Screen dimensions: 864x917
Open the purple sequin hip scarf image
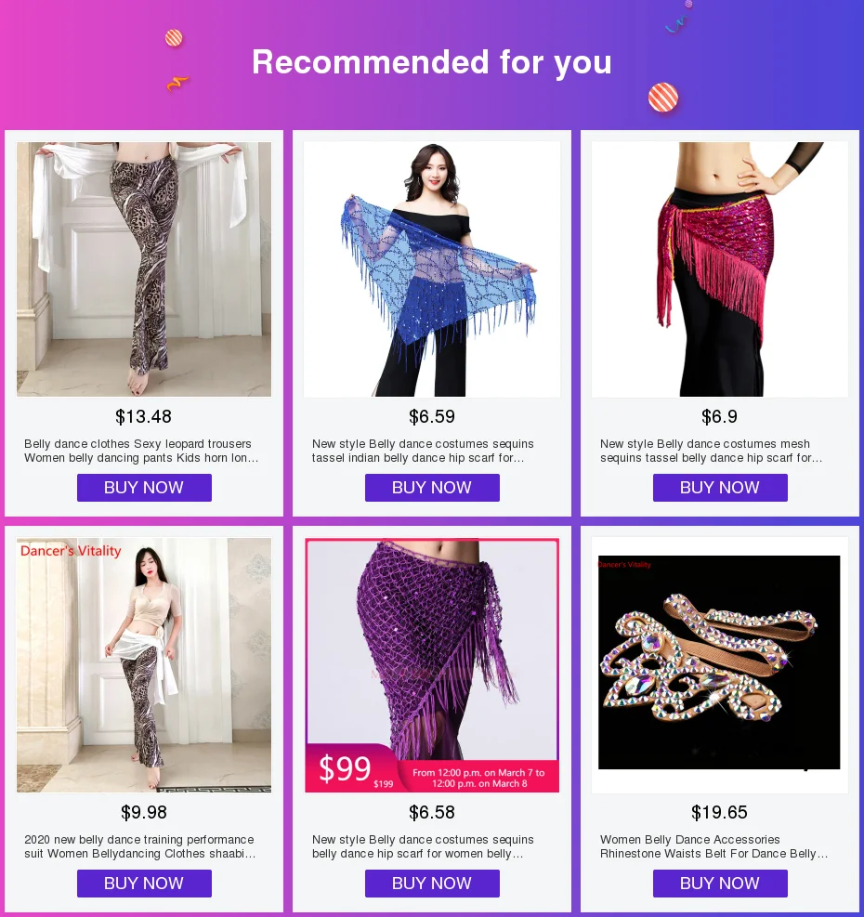[x=432, y=665]
